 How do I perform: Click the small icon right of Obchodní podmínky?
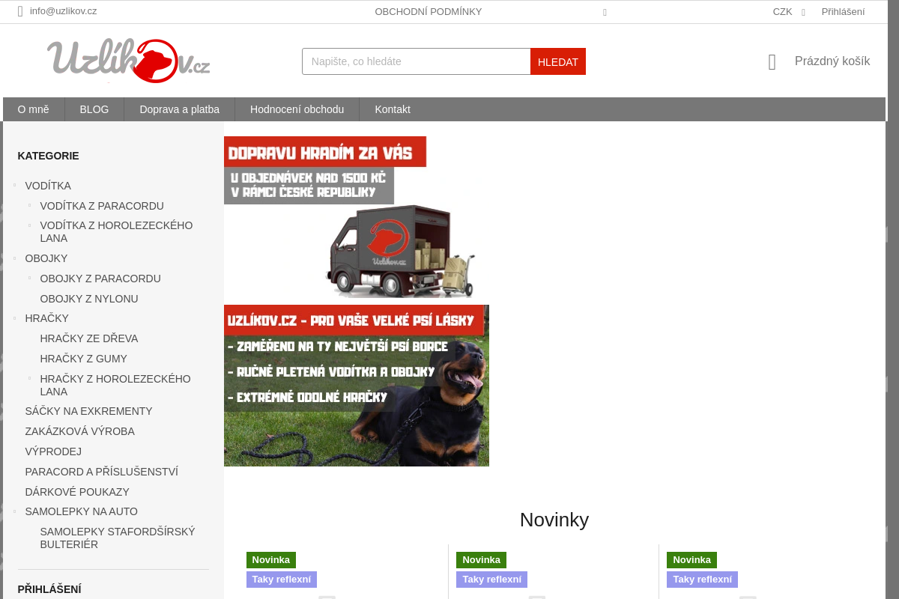pos(605,12)
